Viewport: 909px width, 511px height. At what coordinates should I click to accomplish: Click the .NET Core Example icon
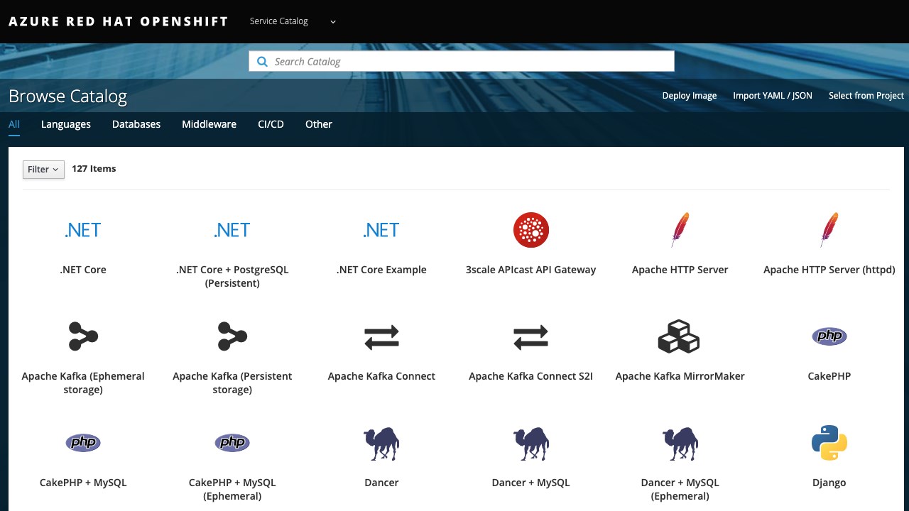(x=381, y=230)
